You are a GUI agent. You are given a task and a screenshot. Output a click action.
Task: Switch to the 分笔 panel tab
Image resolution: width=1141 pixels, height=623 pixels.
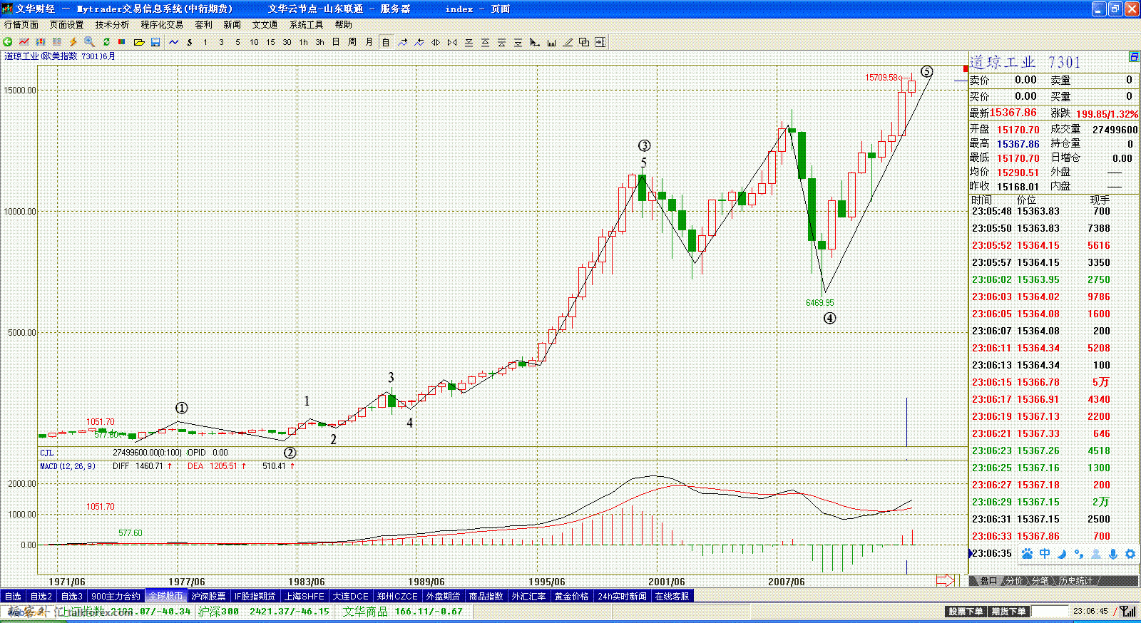click(1040, 581)
